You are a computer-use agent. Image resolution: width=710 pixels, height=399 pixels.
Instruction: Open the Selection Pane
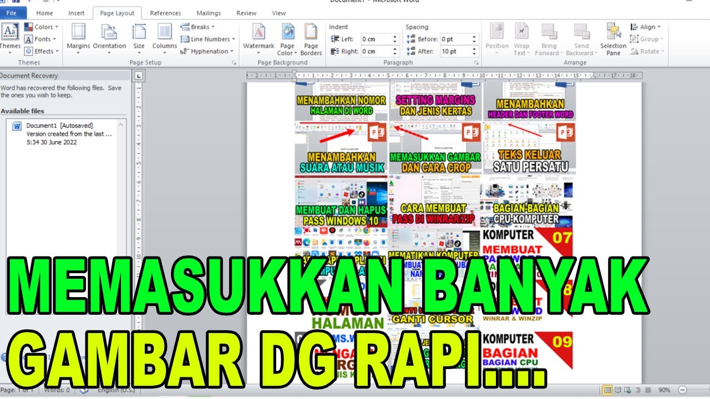[x=613, y=39]
